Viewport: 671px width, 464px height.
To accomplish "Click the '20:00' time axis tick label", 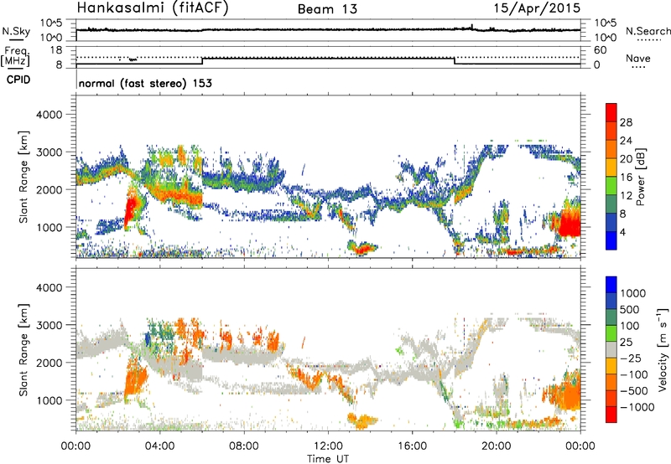I will pos(497,446).
